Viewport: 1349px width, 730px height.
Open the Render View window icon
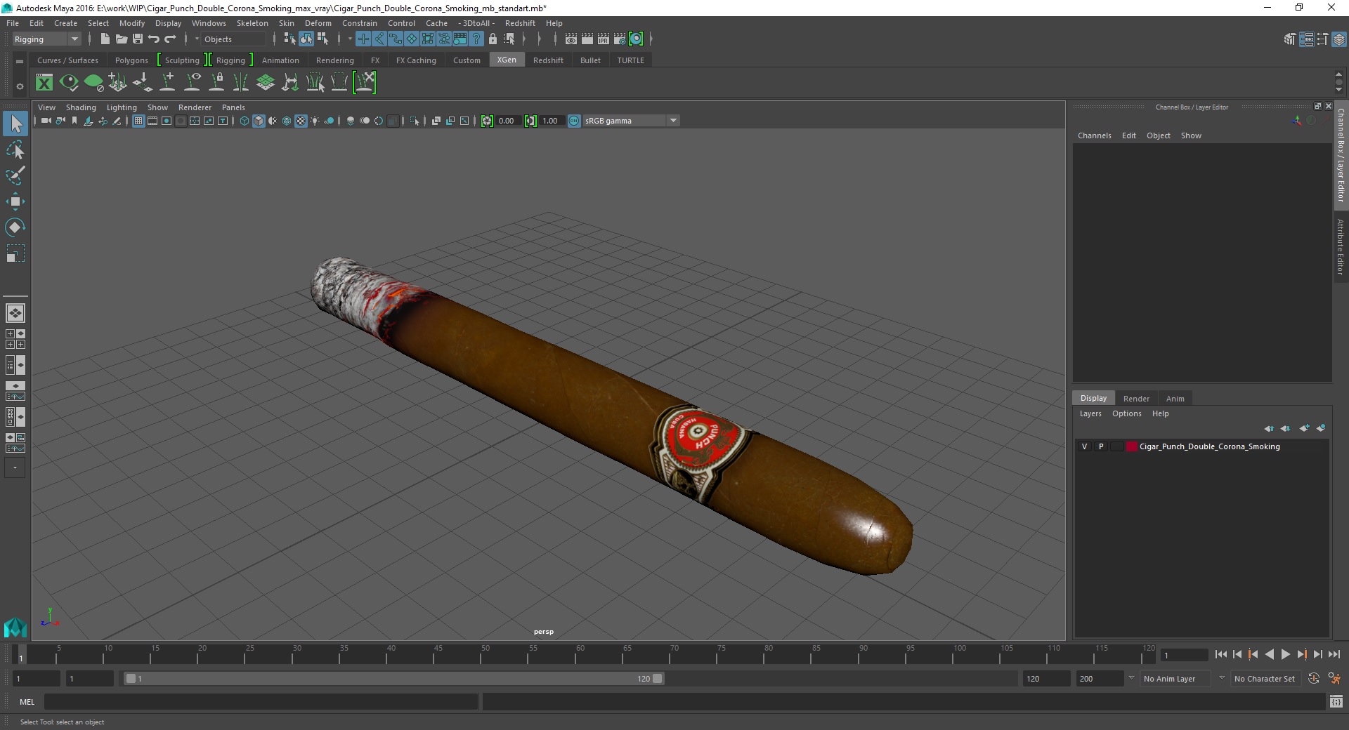click(571, 39)
